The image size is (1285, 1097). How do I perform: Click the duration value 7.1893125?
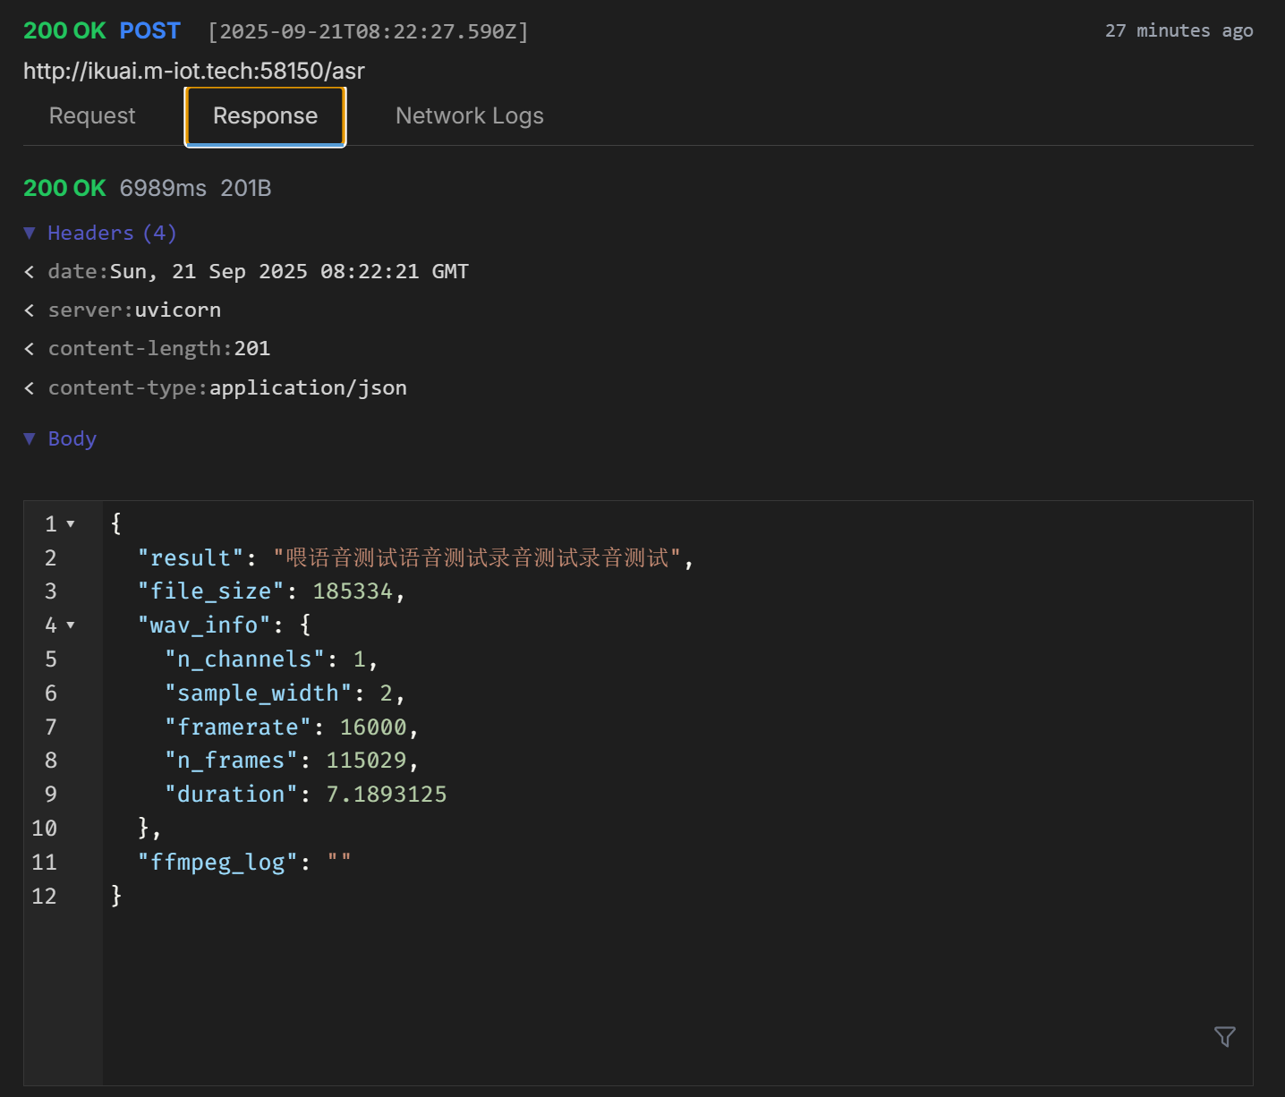click(x=386, y=795)
